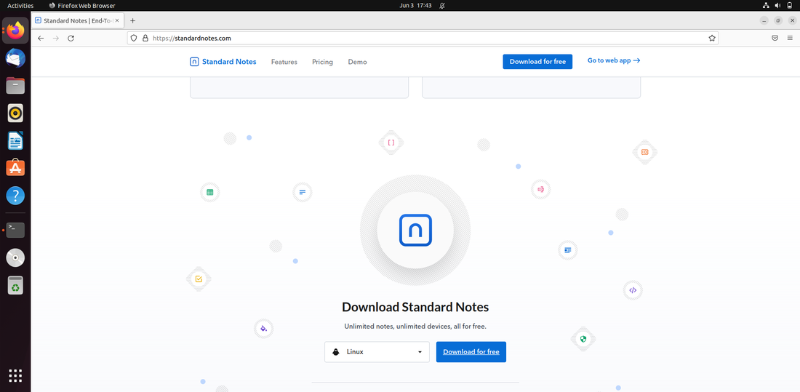Click the Standard Notes logo icon in header

[x=194, y=62]
